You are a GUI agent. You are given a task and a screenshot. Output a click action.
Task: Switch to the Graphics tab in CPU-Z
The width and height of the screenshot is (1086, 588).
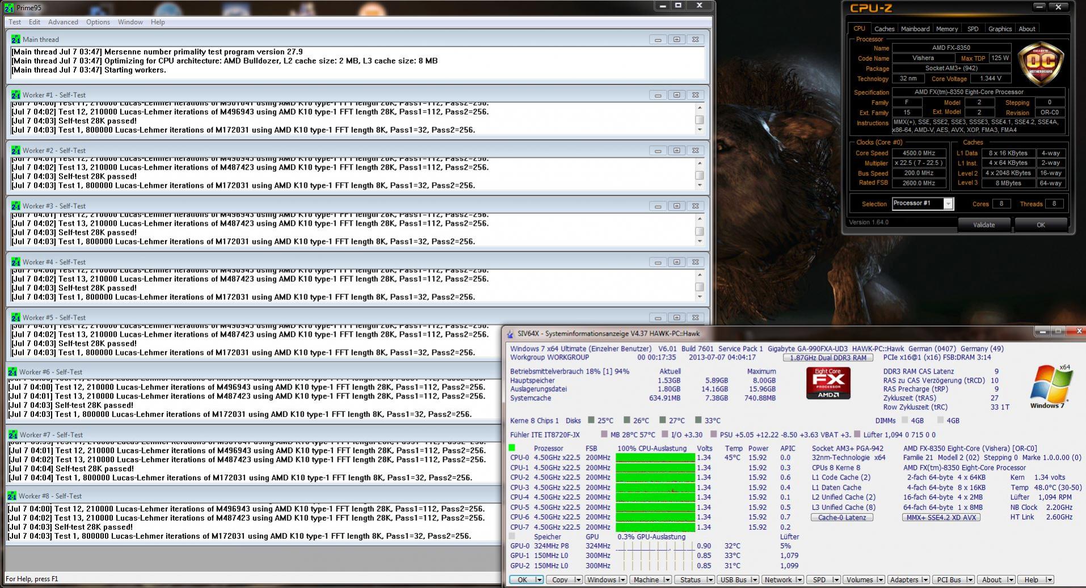pos(1000,29)
